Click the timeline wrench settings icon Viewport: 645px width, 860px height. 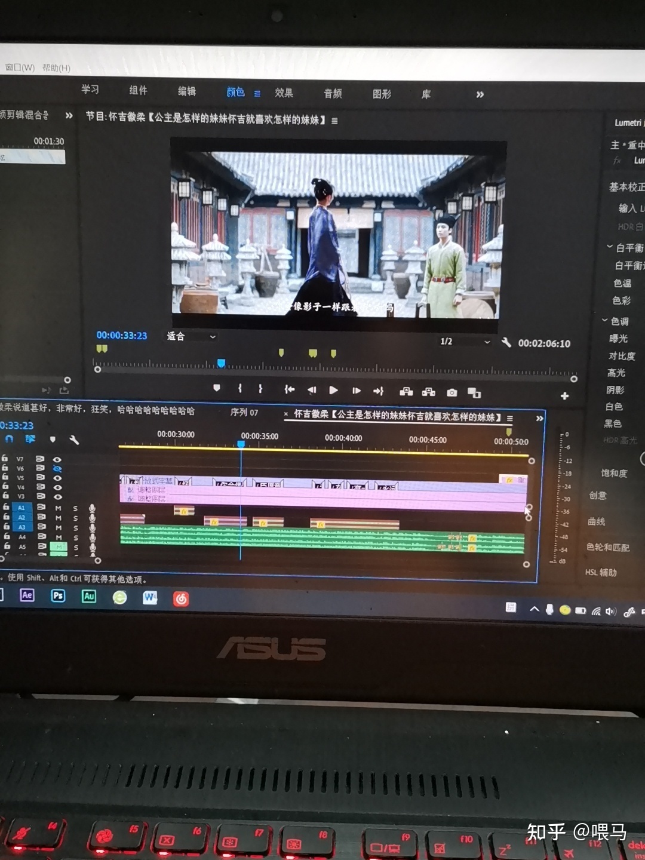[x=73, y=441]
